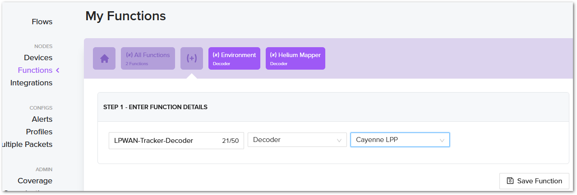The height and width of the screenshot is (195, 577).
Task: Click the (x) icon on Helium Mapper card
Action: coord(273,55)
